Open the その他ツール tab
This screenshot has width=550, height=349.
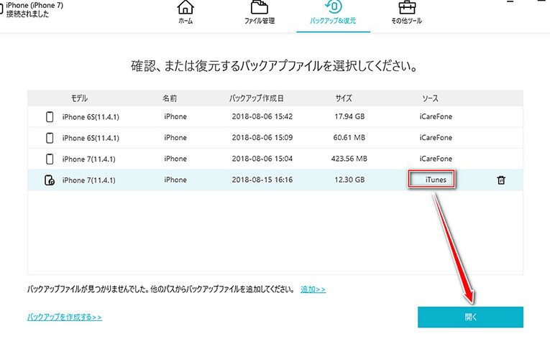[405, 22]
